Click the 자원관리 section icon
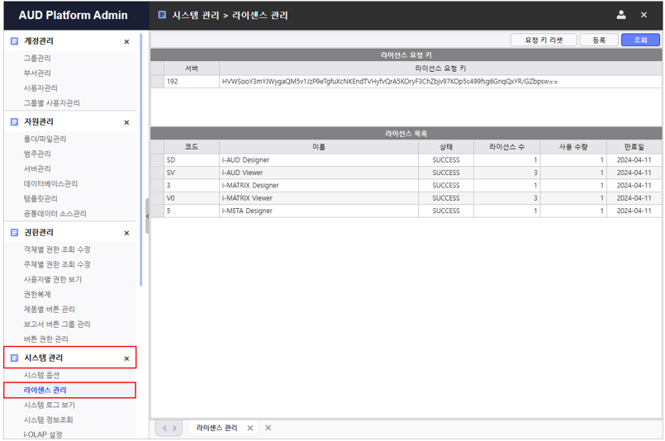This screenshot has width=665, height=441. [x=14, y=122]
